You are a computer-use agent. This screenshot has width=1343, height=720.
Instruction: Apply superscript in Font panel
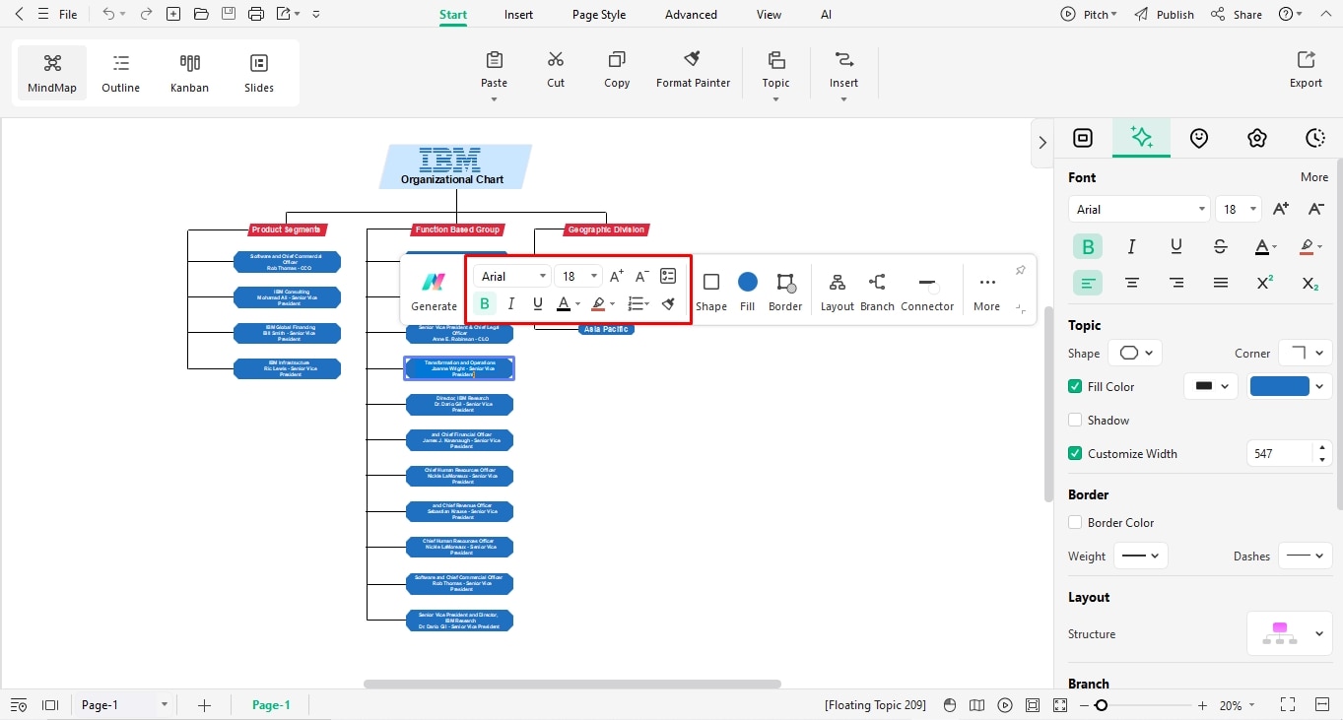pos(1265,283)
